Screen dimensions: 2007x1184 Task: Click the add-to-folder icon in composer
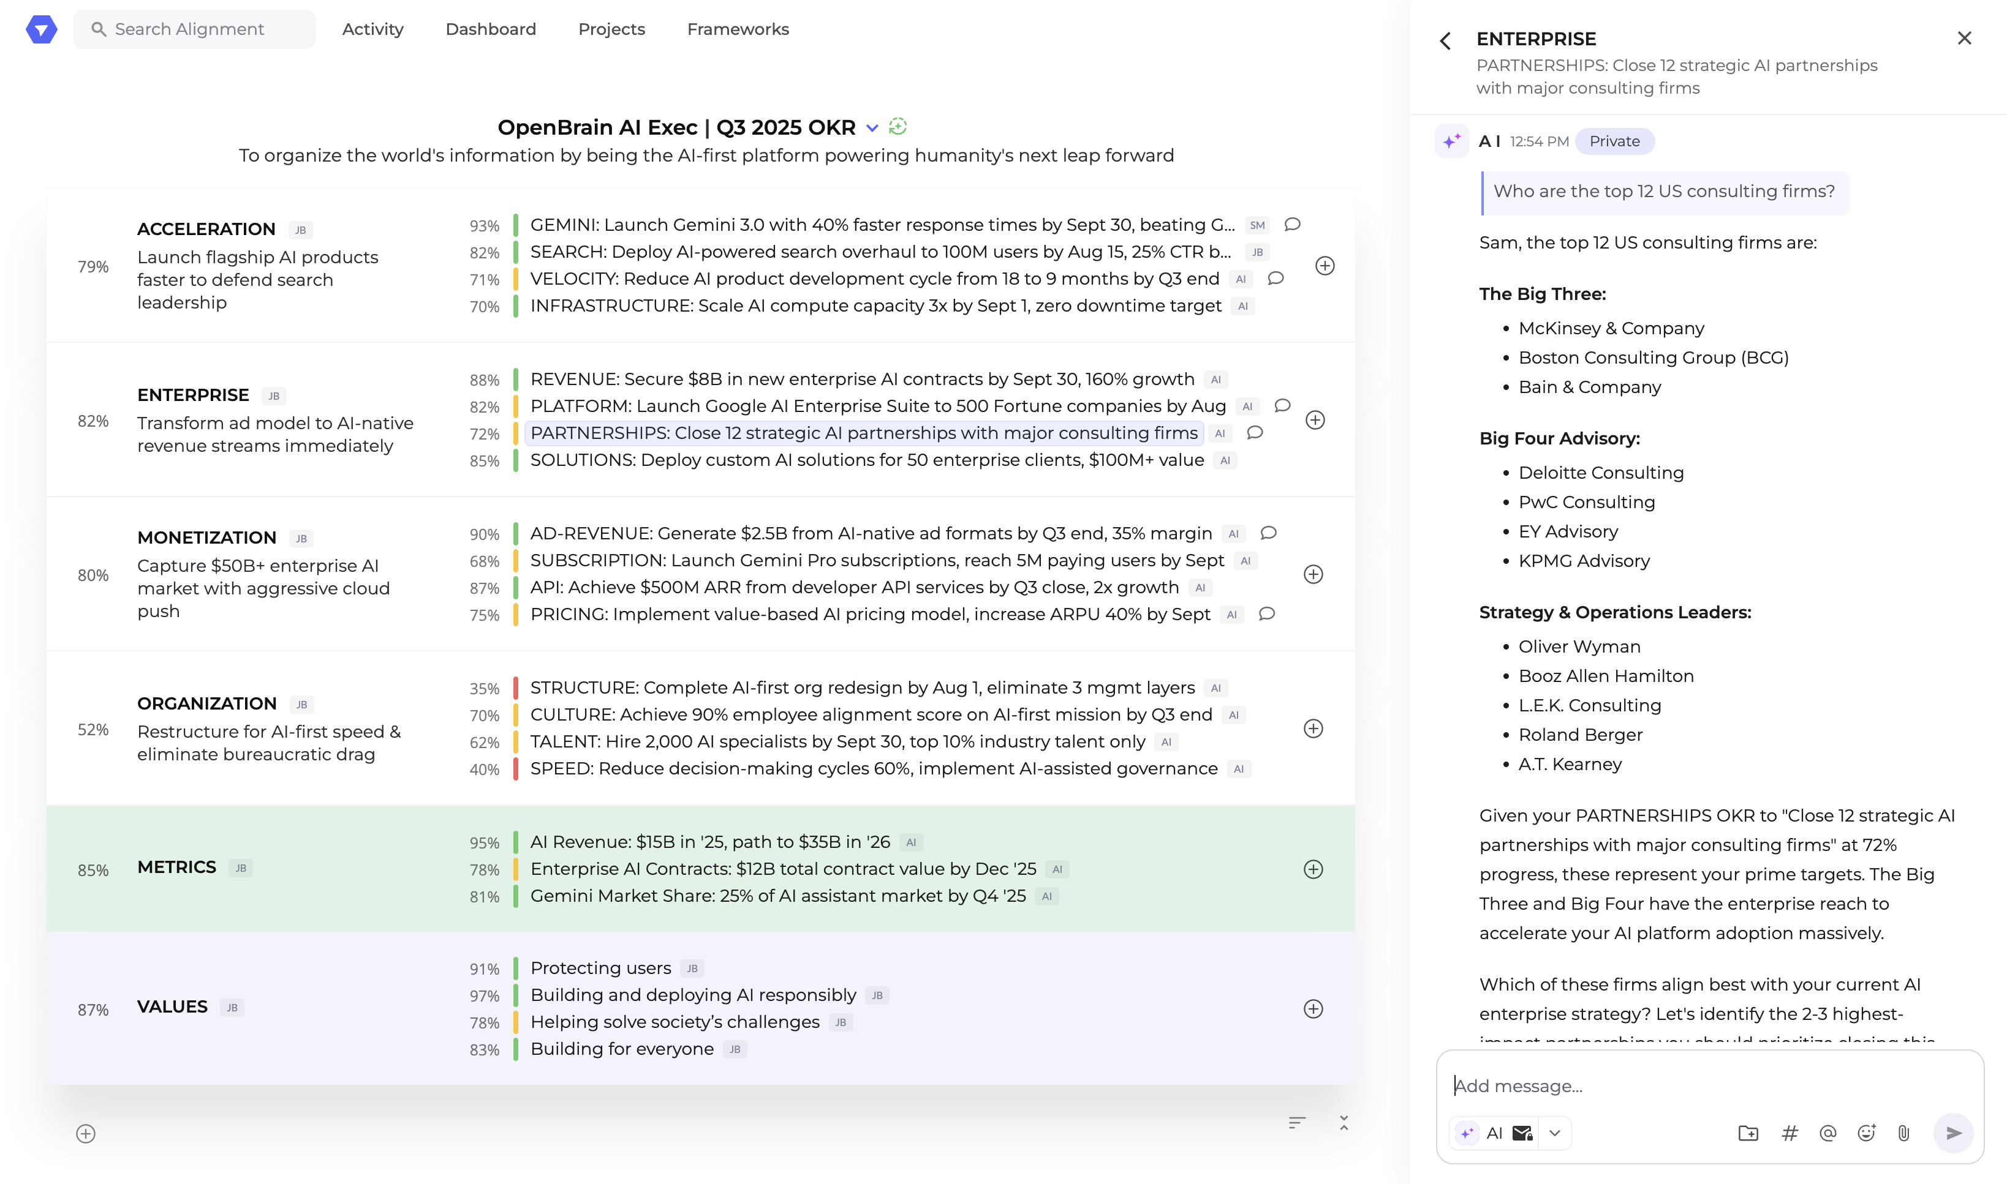[x=1748, y=1133]
